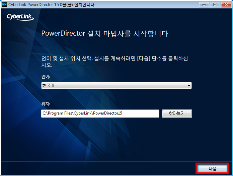Screen dimensions: 233x176
Task: Click the 다음 (Next) button
Action: pyautogui.click(x=212, y=169)
